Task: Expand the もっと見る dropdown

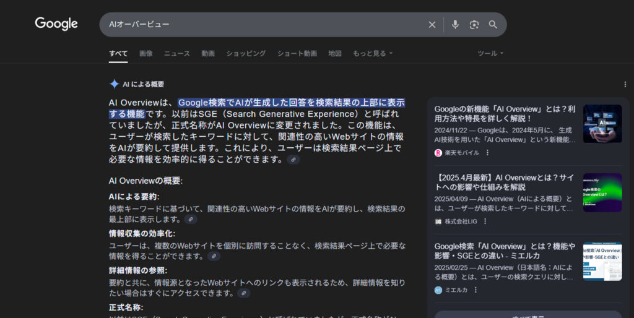Action: point(372,53)
